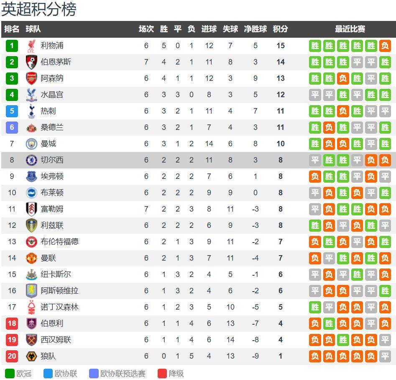Viewport: 396px width, 380px height.
Task: Click the Wolves club crest icon
Action: 31,356
